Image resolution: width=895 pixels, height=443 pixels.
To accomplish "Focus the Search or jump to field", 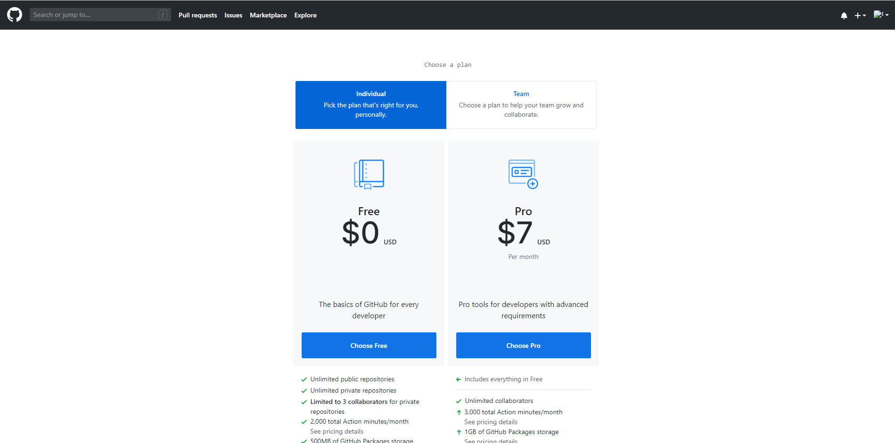I will coord(100,15).
